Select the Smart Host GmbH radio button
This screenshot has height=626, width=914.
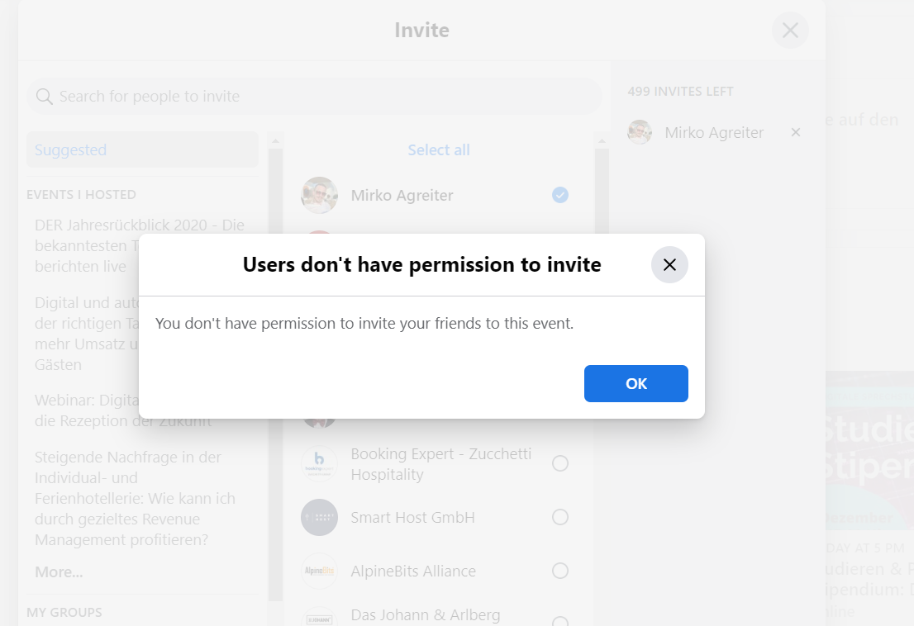(560, 517)
